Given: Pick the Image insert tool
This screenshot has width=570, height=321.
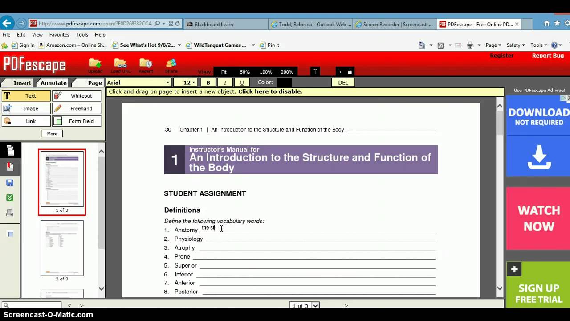Looking at the screenshot, I should tap(26, 108).
